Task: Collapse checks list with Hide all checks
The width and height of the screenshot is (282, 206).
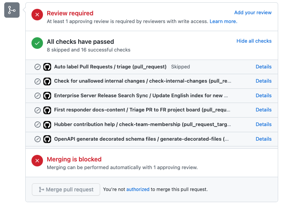Action: coord(254,41)
